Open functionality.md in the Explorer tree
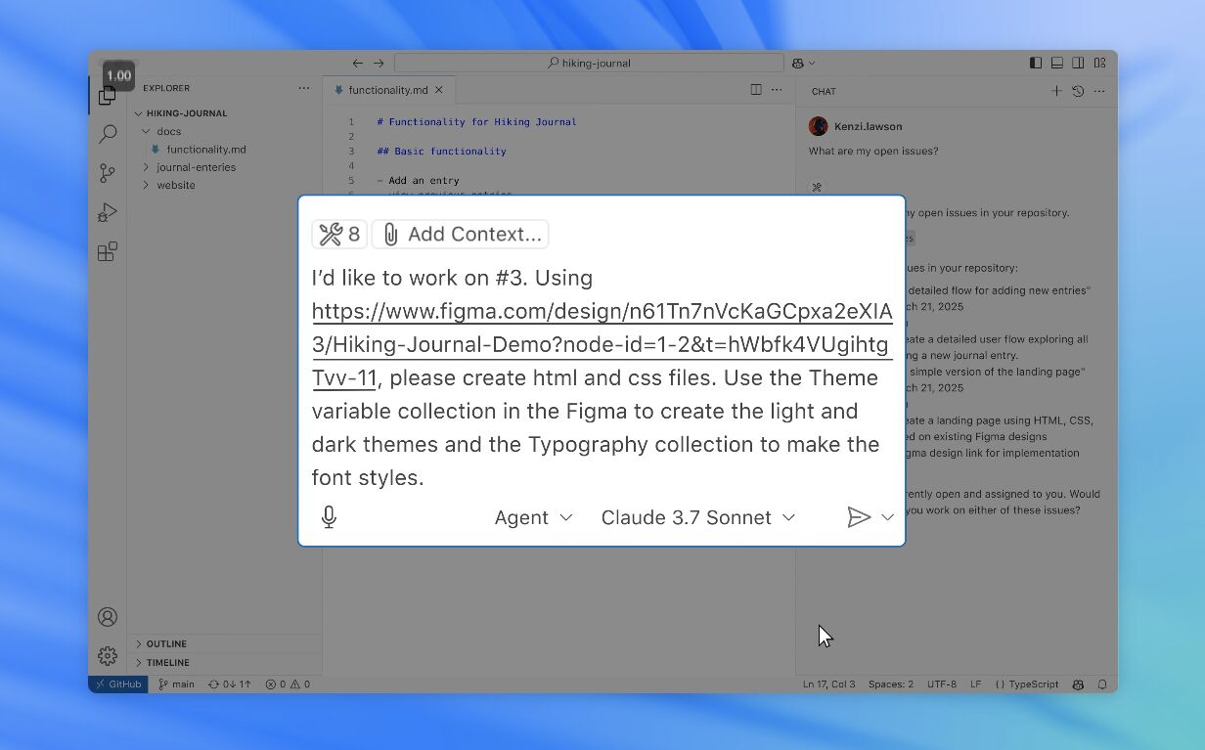Viewport: 1205px width, 750px height. [x=206, y=150]
